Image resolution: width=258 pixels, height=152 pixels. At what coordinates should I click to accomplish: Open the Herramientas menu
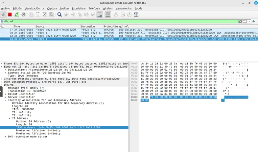(124, 9)
